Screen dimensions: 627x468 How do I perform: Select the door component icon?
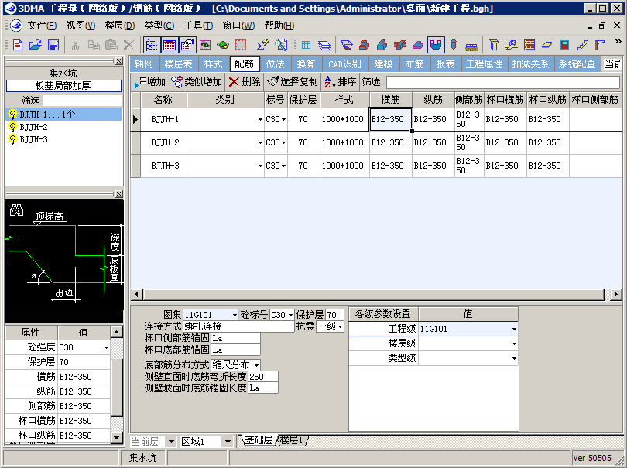tap(564, 45)
